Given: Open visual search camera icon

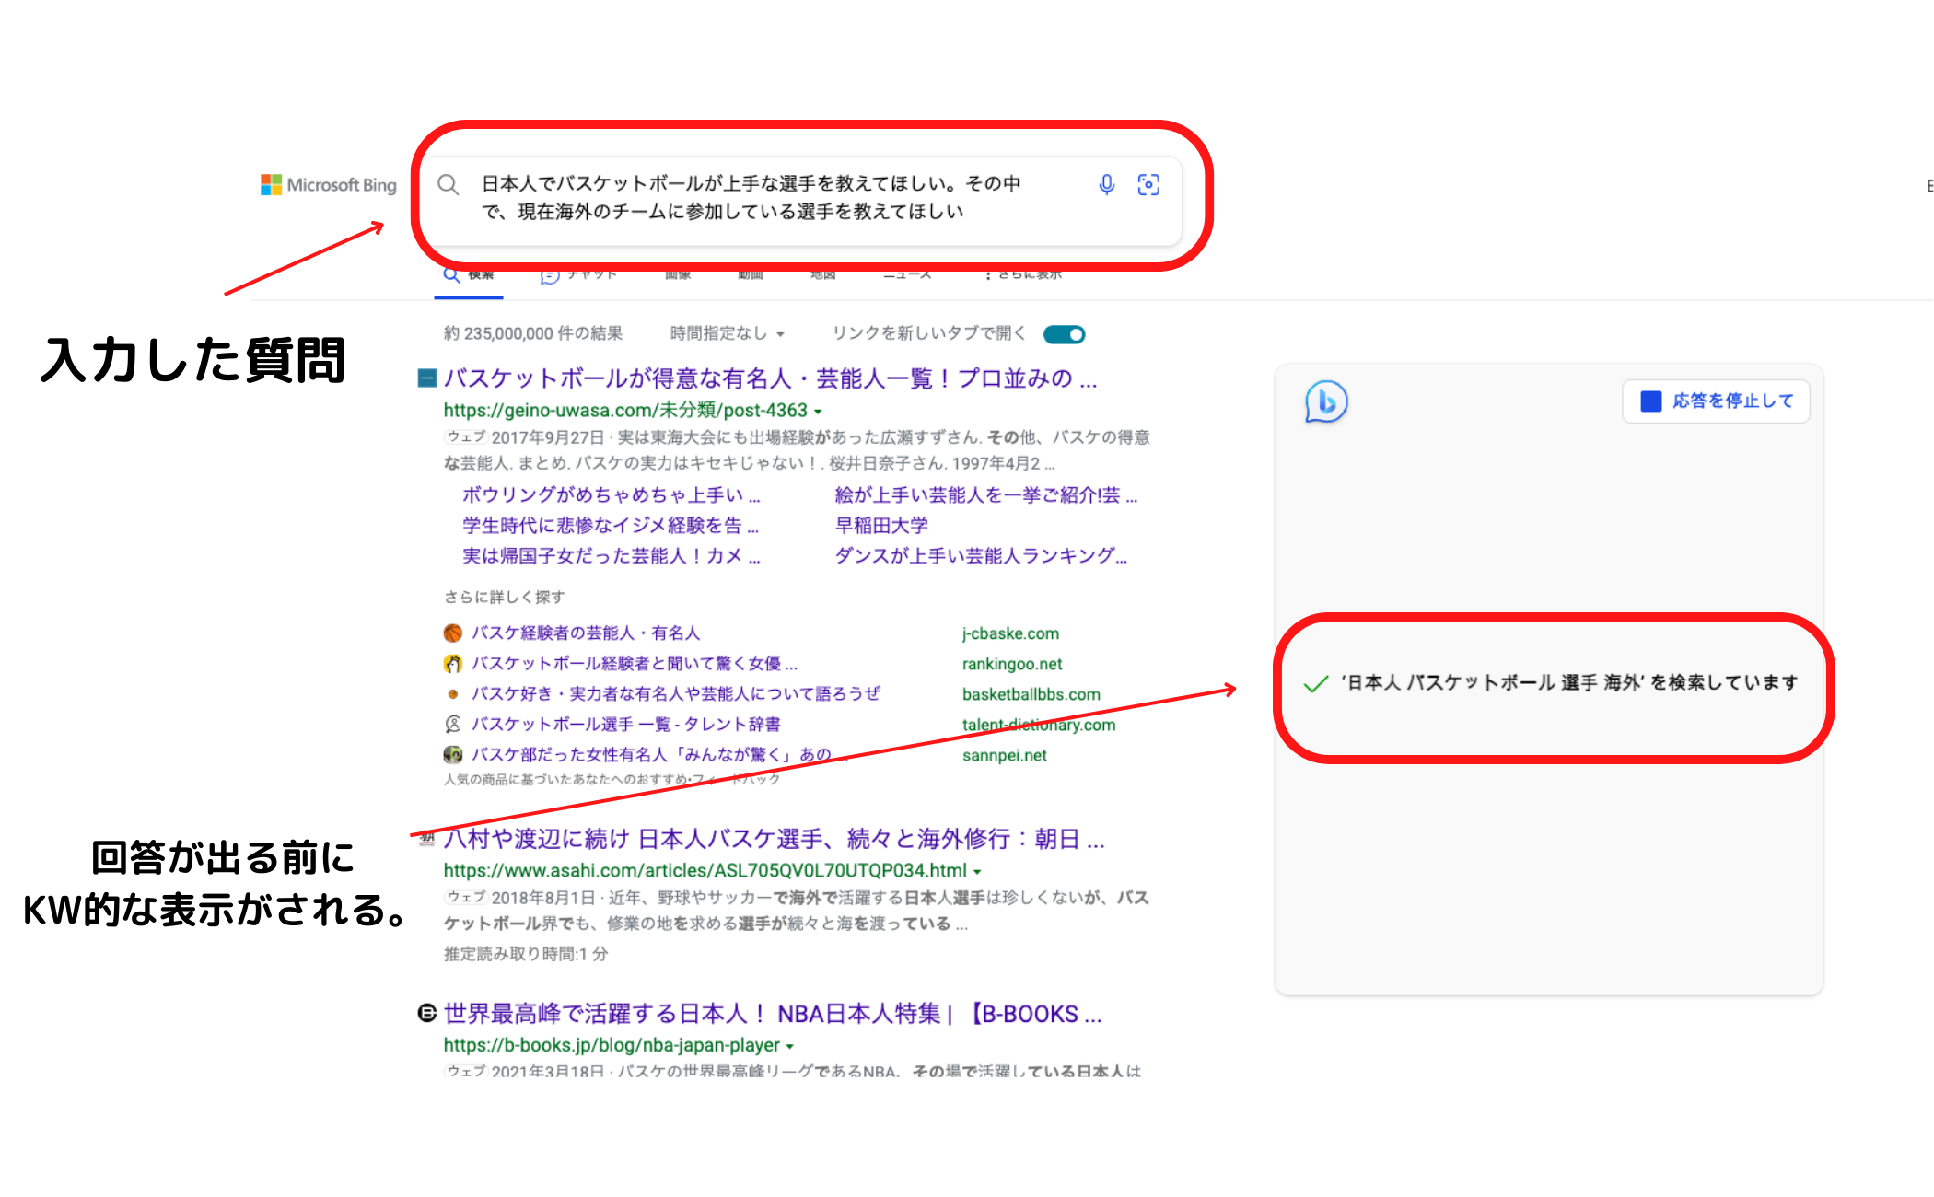Looking at the screenshot, I should pyautogui.click(x=1148, y=185).
